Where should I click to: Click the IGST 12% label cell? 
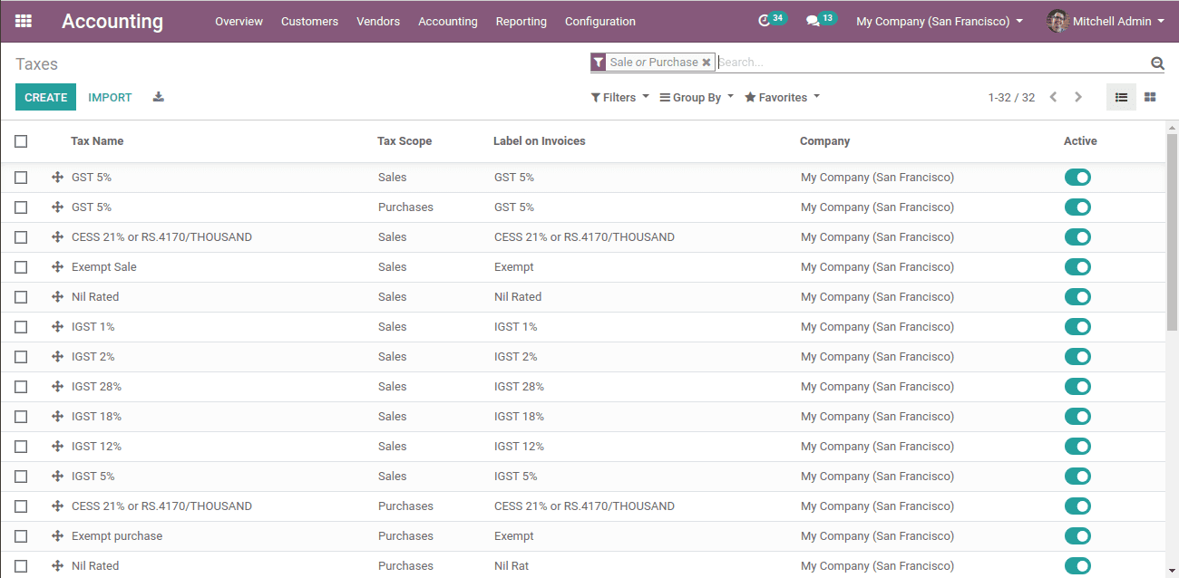[519, 447]
